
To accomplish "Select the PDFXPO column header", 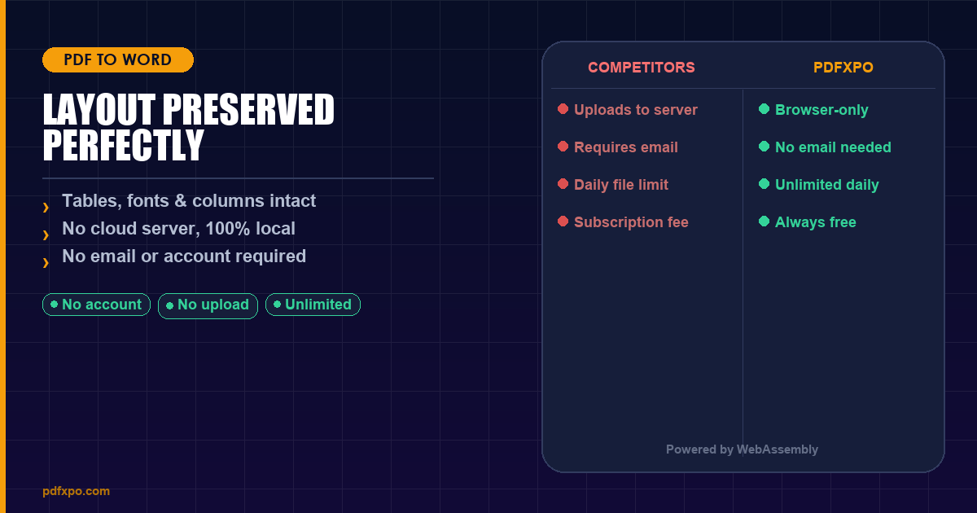I will [843, 68].
